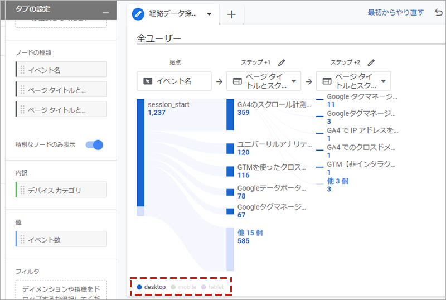Select the 始点 イベント名 node box
Image resolution: width=446 pixels, height=300 pixels.
(174, 81)
